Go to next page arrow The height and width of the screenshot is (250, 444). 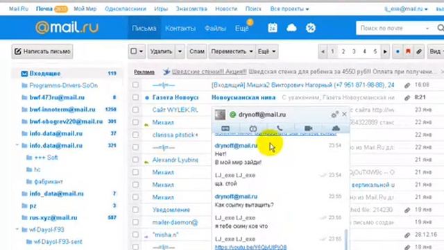tap(385, 51)
